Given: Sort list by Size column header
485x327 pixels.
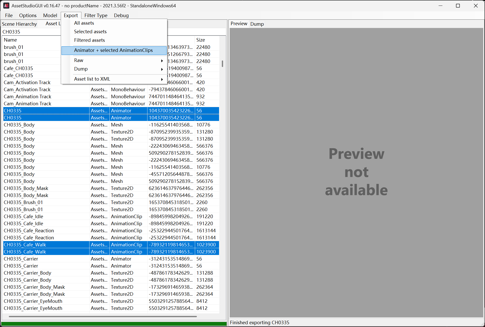Looking at the screenshot, I should click(201, 40).
